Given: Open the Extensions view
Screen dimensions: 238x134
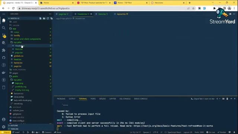Looking at the screenshot, I should click(4, 50).
